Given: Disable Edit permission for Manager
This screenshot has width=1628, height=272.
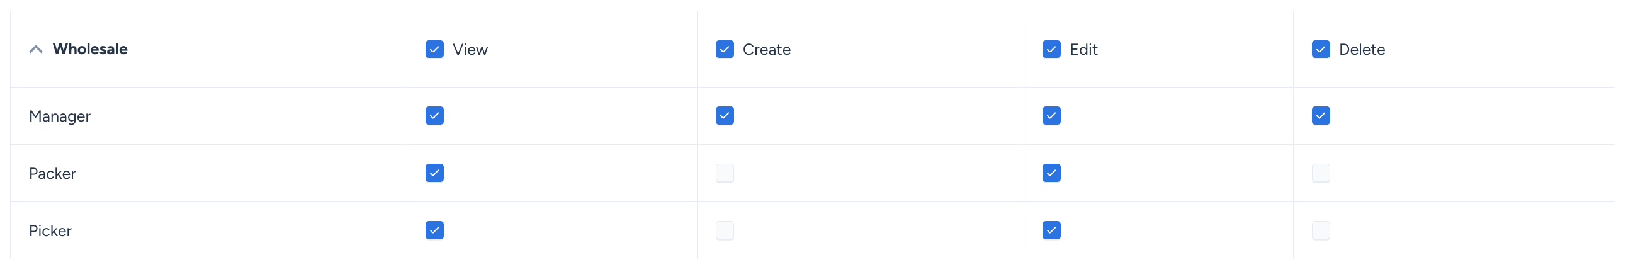Looking at the screenshot, I should (1051, 116).
